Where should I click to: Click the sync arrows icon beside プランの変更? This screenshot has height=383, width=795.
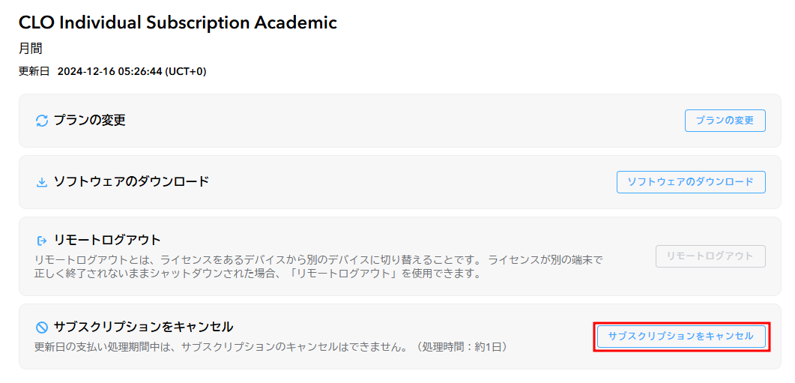(x=41, y=121)
